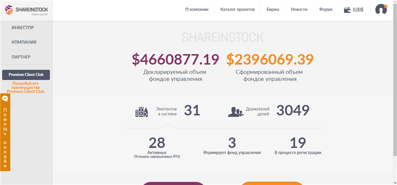Click the shareholders people icon
Viewport: 397px width, 185px height.
[x=235, y=112]
